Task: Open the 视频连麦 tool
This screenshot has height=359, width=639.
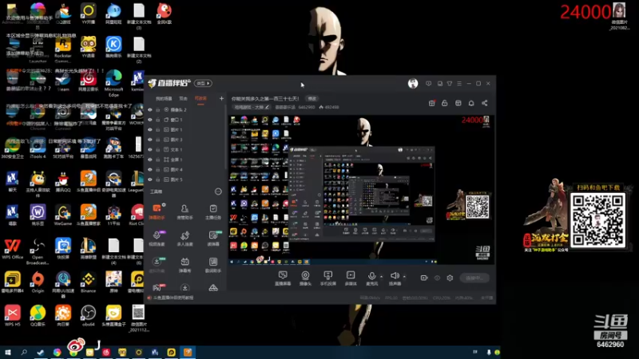Action: point(157,238)
